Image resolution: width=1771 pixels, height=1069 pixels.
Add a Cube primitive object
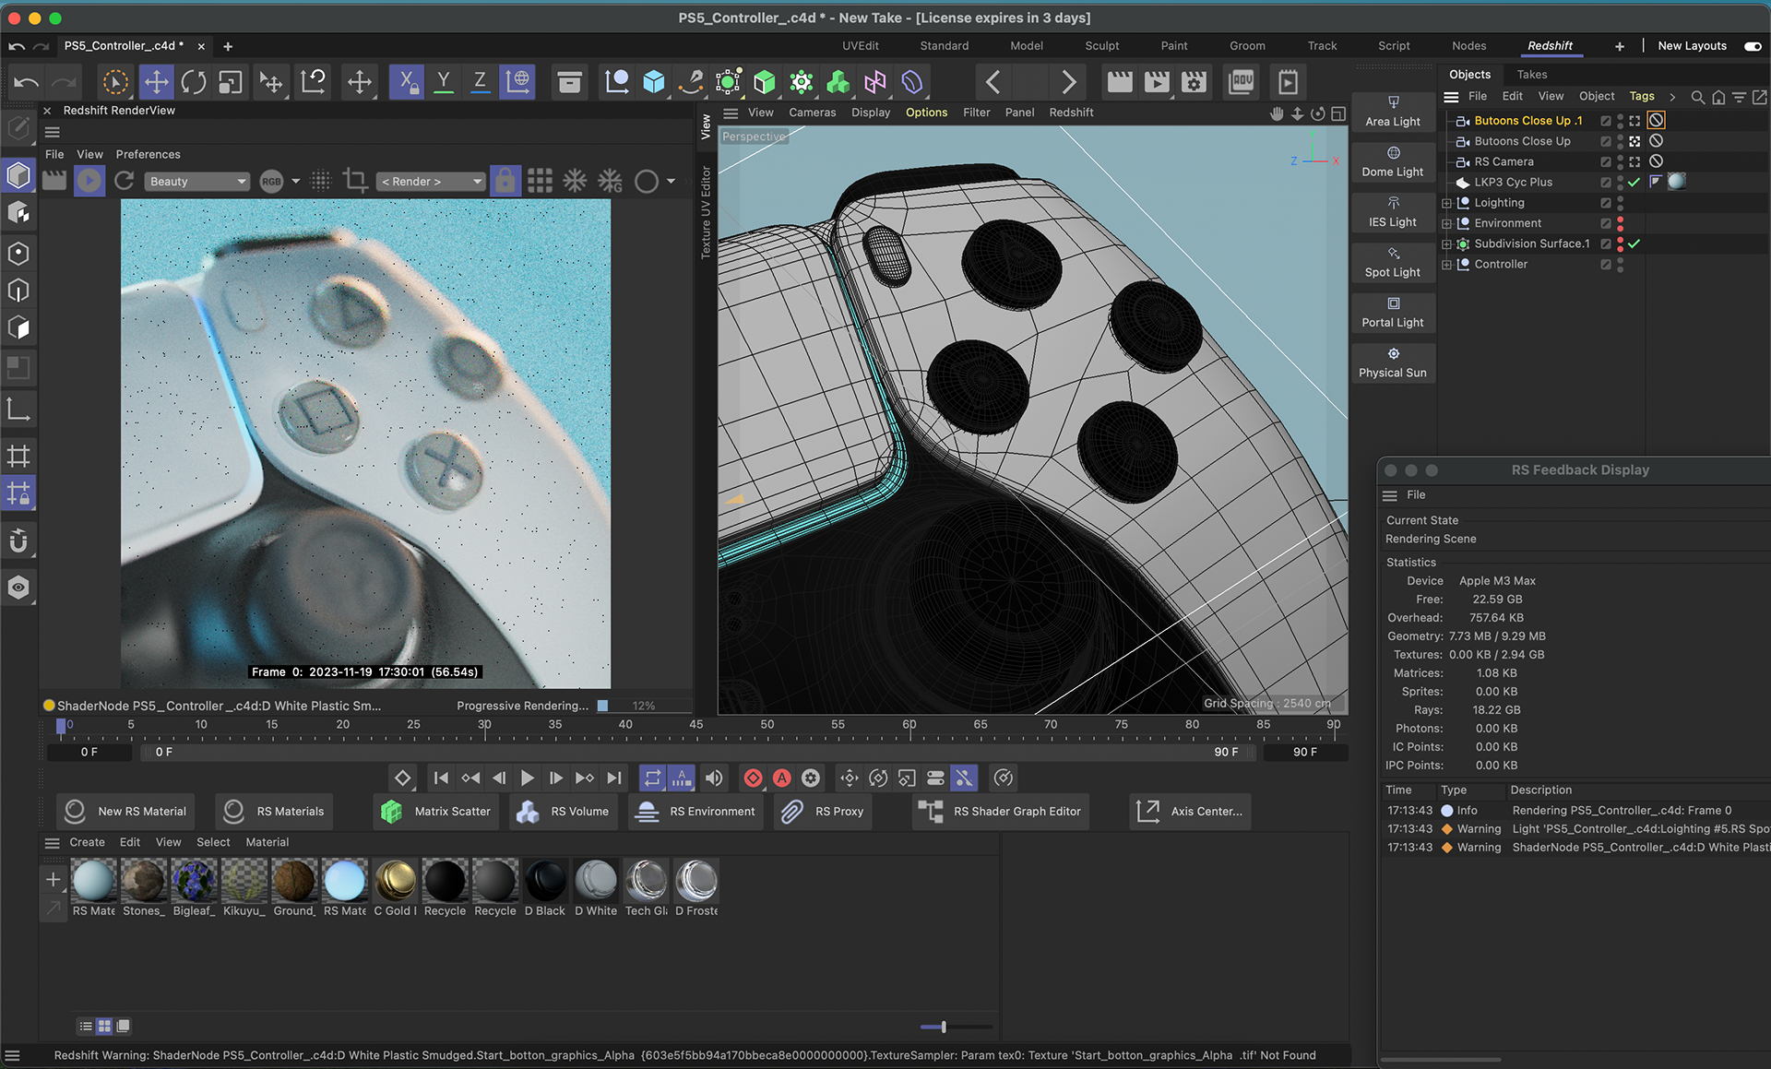pos(654,82)
